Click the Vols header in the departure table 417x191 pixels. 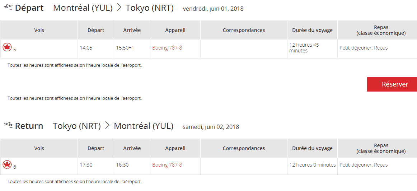39,30
